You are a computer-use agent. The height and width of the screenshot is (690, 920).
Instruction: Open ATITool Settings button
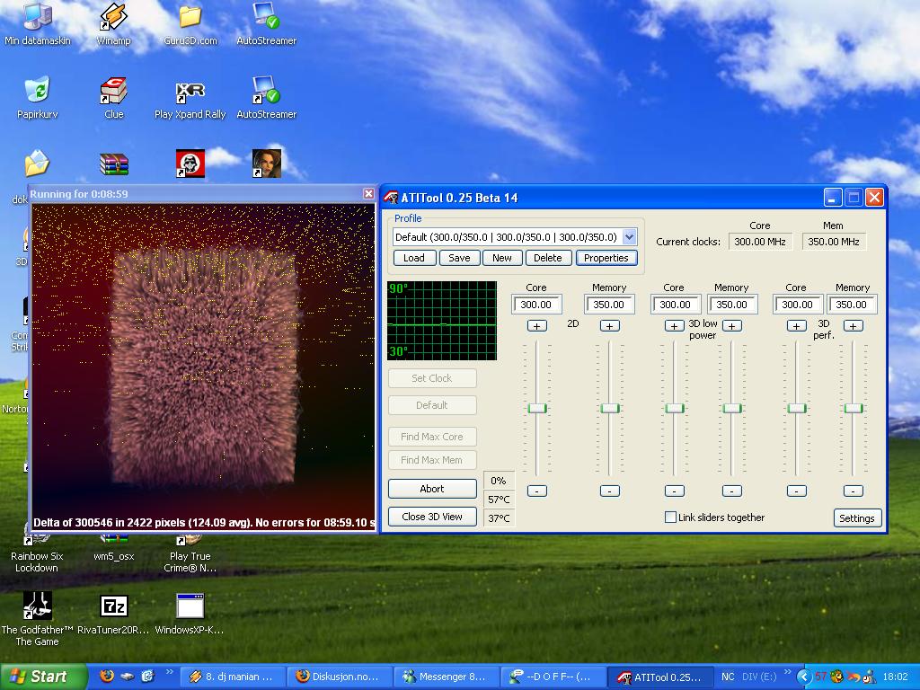pyautogui.click(x=856, y=518)
